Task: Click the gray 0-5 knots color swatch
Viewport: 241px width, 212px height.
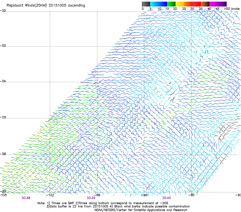Action: click(x=146, y=4)
